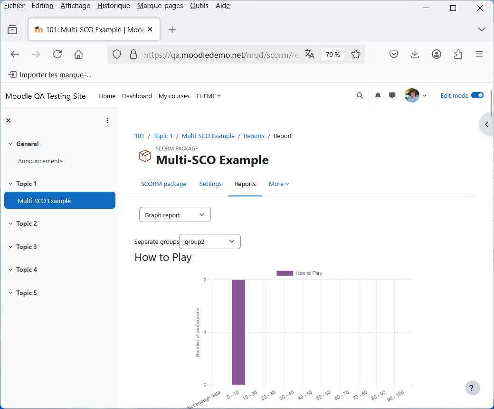Show all tabs dropdown arrow
494x409 pixels.
click(x=481, y=29)
